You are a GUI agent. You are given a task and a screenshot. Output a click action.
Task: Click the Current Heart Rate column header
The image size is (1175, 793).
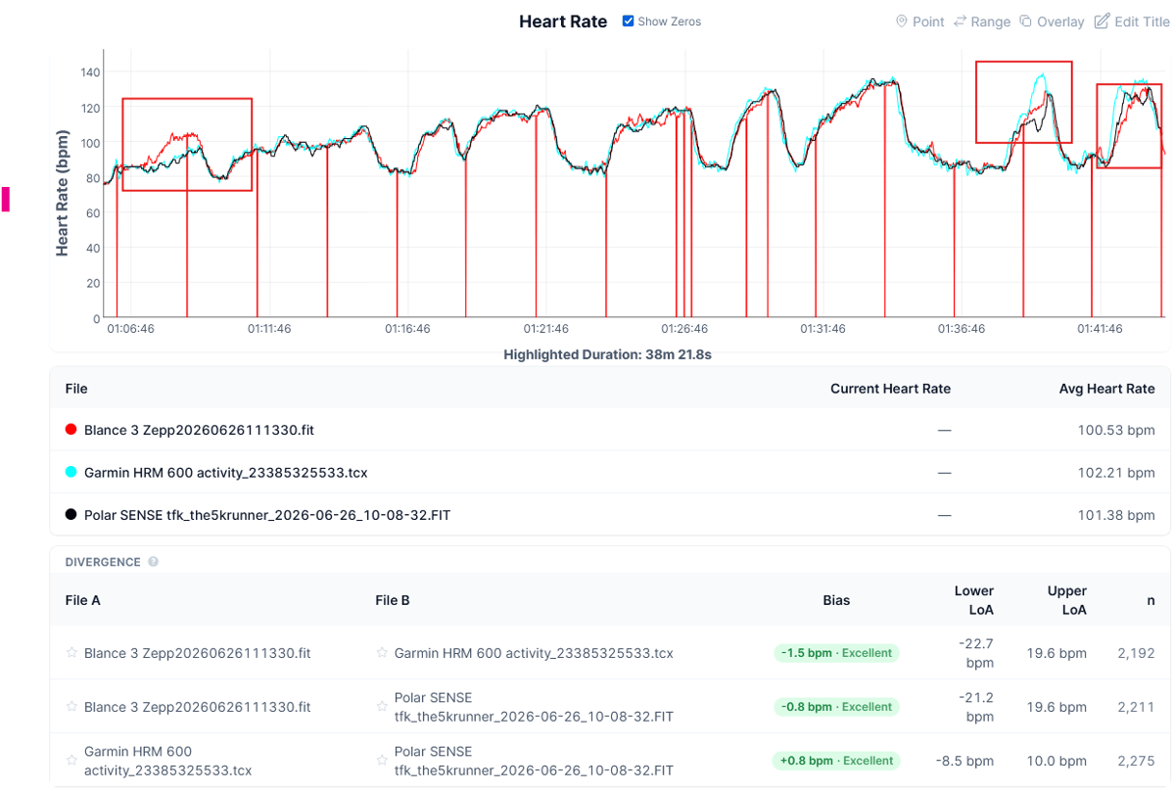(890, 389)
